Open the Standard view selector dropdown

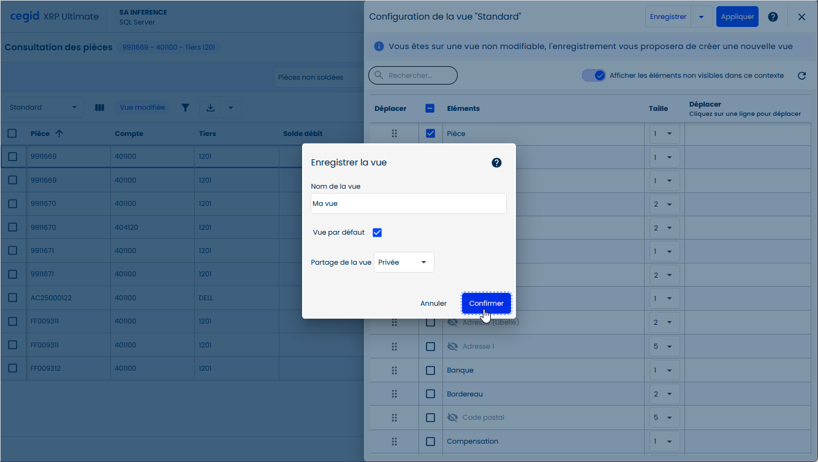[44, 108]
